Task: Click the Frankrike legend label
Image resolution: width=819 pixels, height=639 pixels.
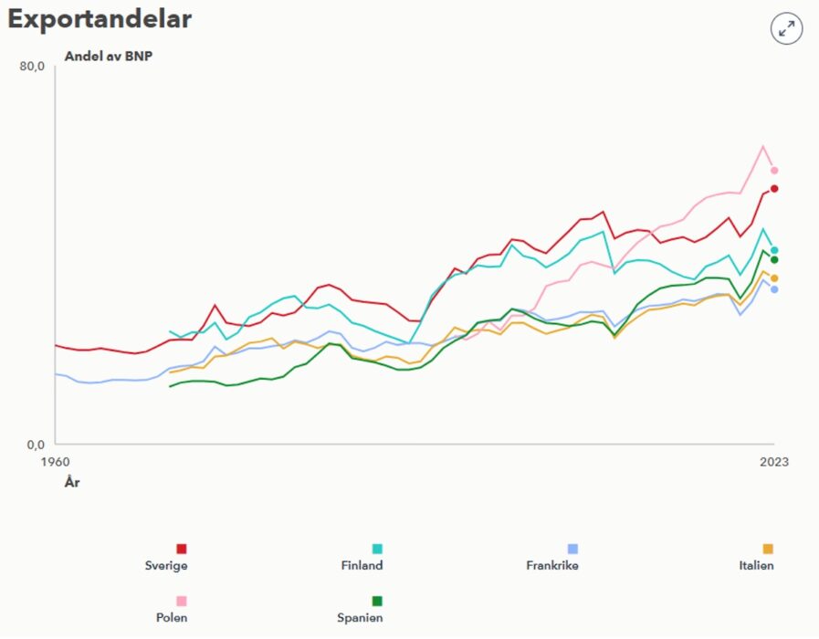Action: [552, 565]
